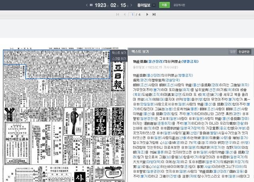Select the day 15 in the date bar
The height and width of the screenshot is (182, 254).
coord(123,5)
